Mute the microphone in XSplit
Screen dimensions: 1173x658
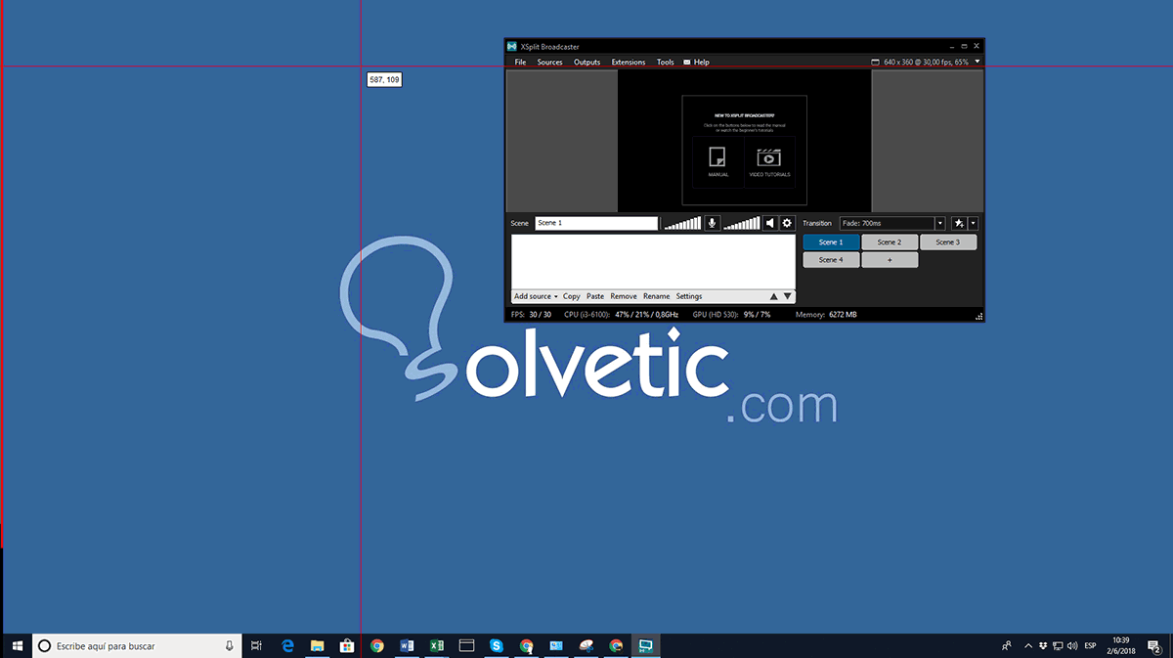click(713, 223)
